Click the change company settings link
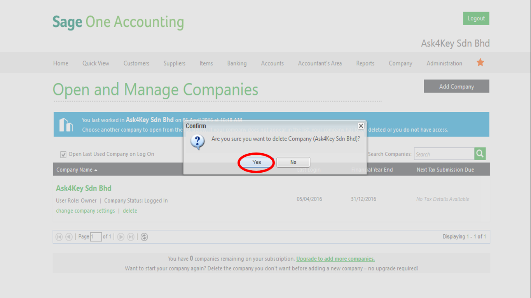This screenshot has height=298, width=531. tap(86, 211)
